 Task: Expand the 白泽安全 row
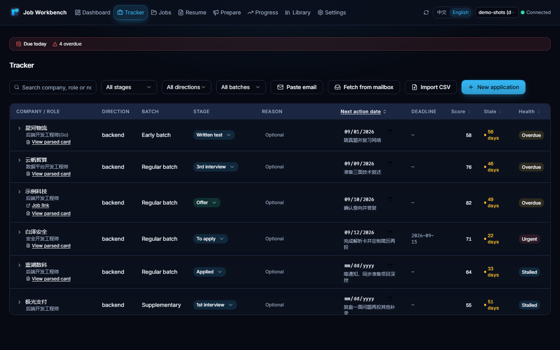click(19, 232)
